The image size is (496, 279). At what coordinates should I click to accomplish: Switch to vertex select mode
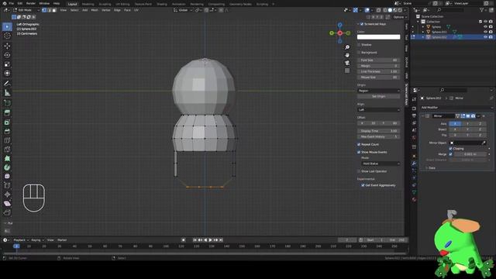[x=44, y=10]
